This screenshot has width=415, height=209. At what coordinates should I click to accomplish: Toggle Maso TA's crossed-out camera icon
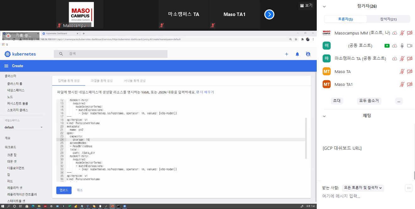pos(409,72)
